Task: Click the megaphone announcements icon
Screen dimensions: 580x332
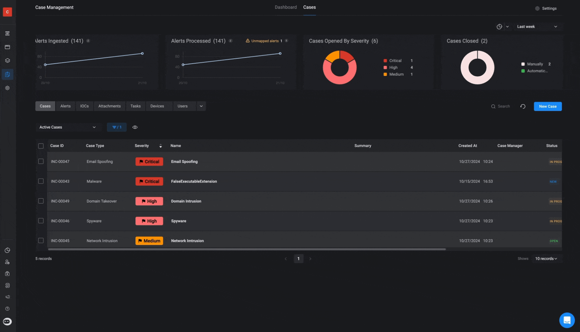Action: coord(7,297)
